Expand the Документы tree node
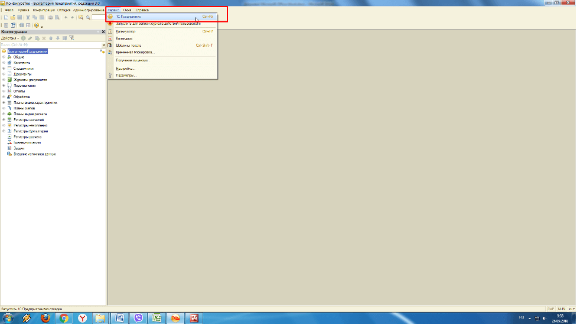577x325 pixels. point(4,74)
